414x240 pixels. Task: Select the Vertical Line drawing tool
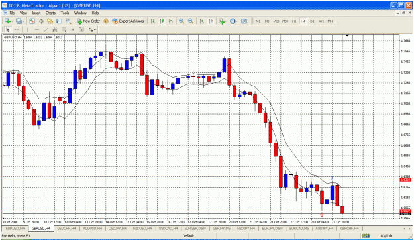(28, 30)
